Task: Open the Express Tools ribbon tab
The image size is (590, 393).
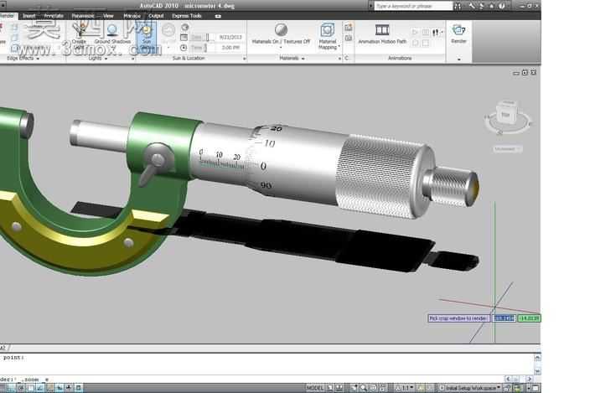Action: point(187,16)
